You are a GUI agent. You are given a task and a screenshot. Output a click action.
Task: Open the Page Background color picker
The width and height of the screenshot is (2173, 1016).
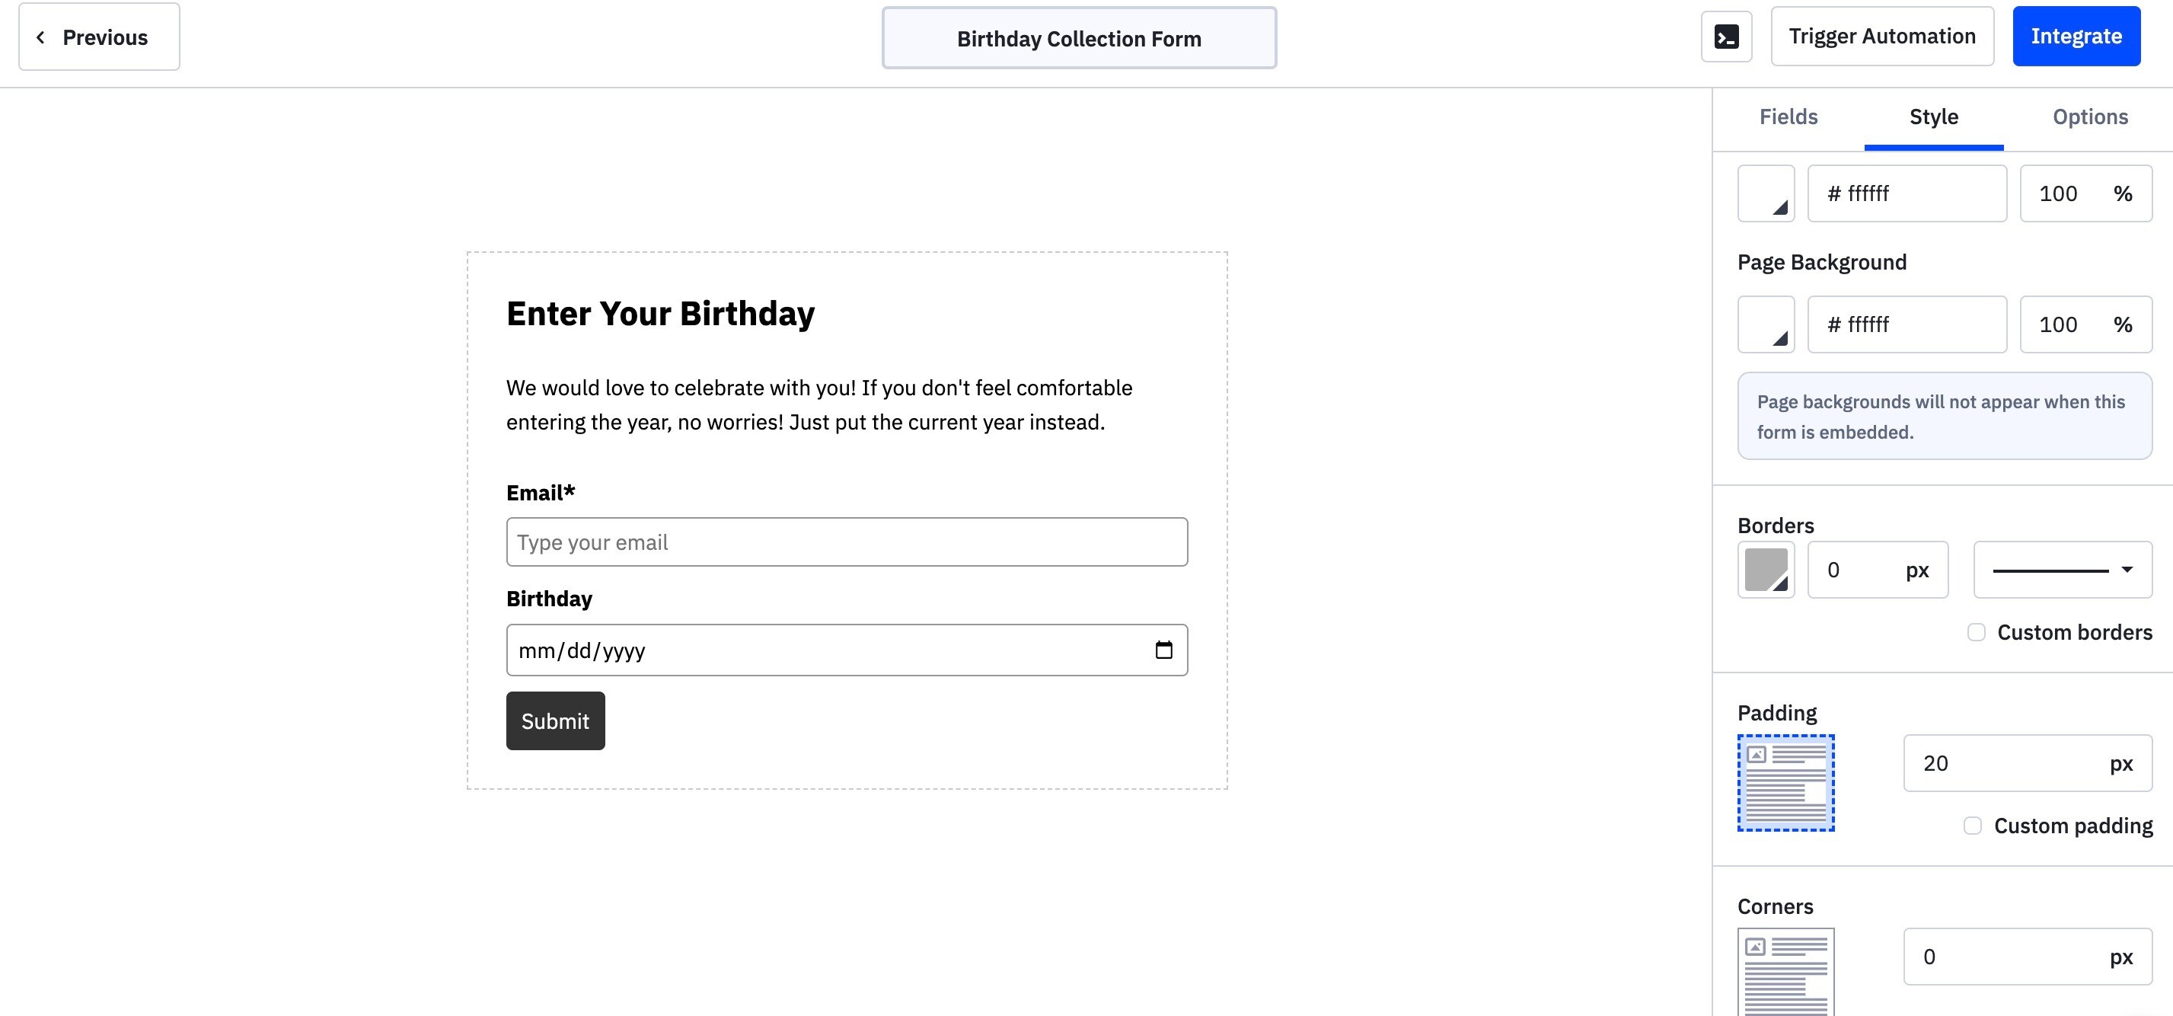[1766, 324]
